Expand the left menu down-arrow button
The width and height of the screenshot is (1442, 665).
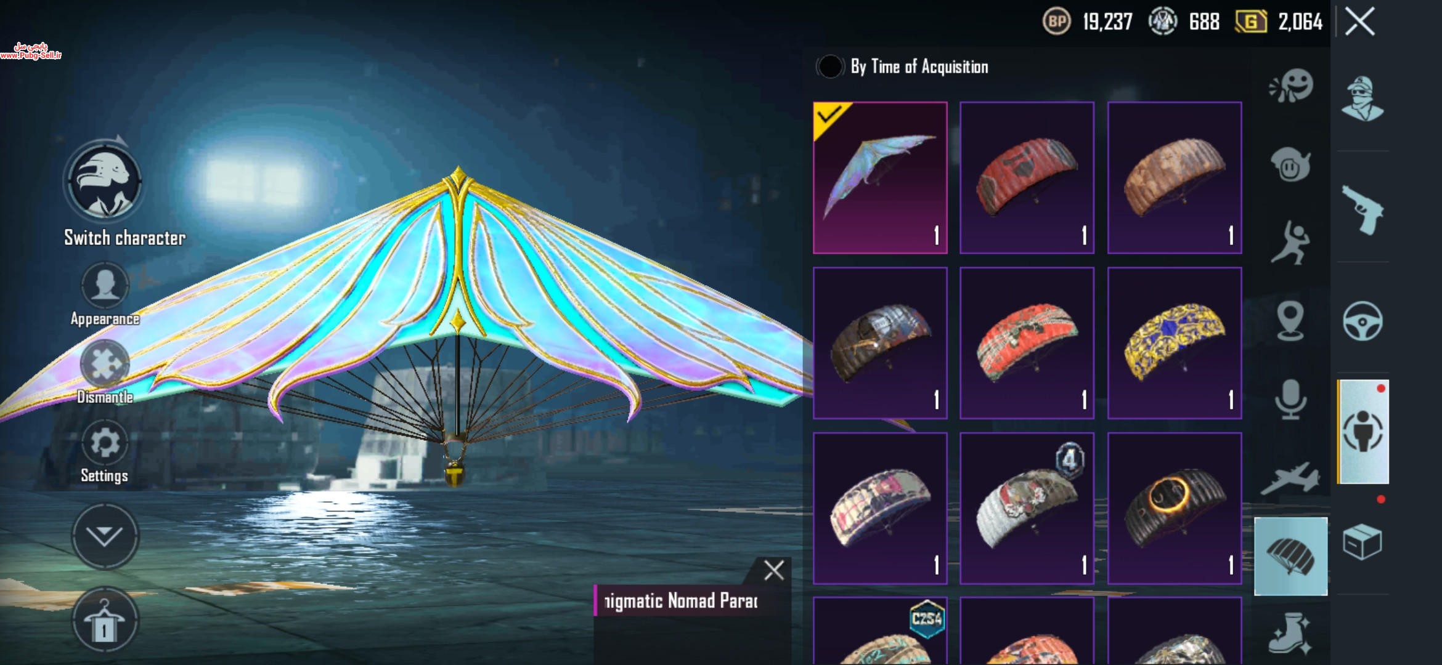(x=105, y=536)
